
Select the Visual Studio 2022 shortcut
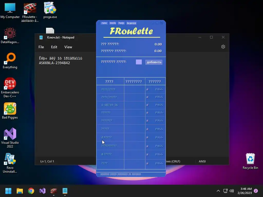click(x=10, y=138)
